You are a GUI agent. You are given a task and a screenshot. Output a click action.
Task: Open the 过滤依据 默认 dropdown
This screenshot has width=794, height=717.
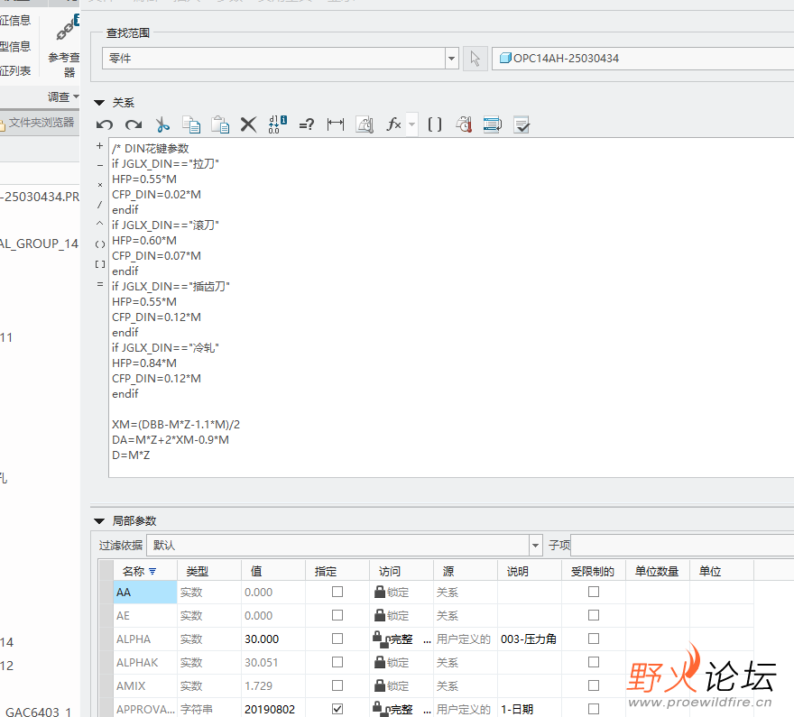tap(535, 545)
